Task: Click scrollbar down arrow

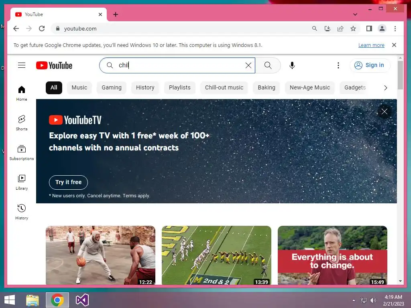Action: pos(400,281)
